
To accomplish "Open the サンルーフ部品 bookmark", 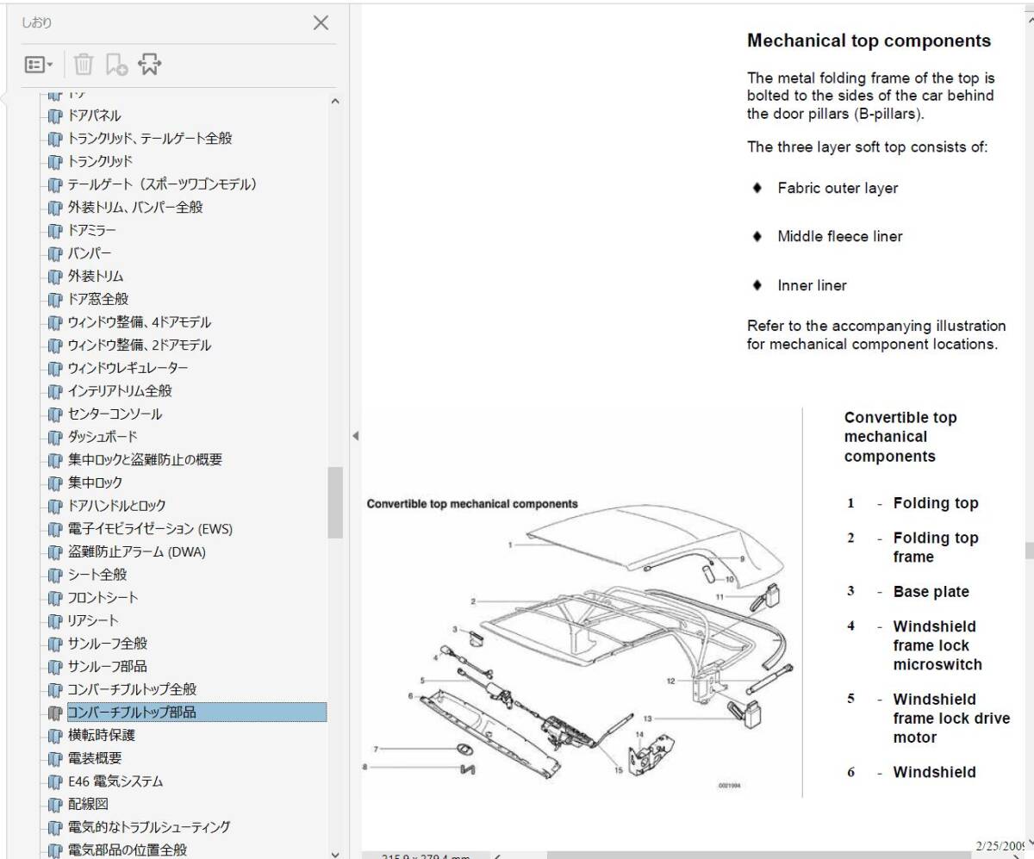I will click(108, 667).
